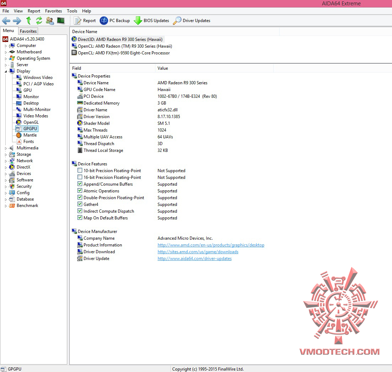Viewport: 392px width, 372px height.
Task: Select PCI / AGP Video tree item
Action: [38, 84]
